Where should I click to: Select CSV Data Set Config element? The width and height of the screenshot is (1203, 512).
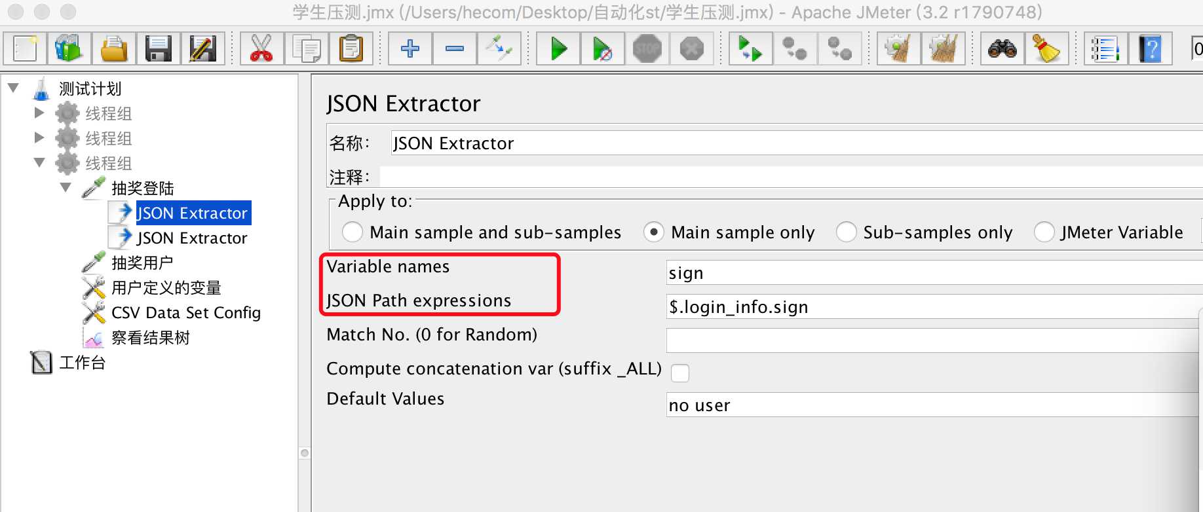click(x=186, y=312)
